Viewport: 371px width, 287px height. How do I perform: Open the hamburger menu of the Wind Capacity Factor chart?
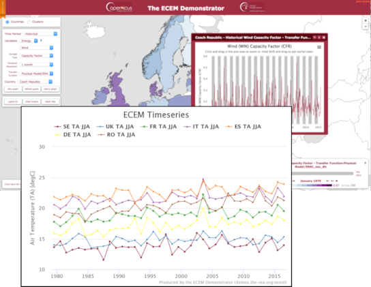tap(319, 47)
